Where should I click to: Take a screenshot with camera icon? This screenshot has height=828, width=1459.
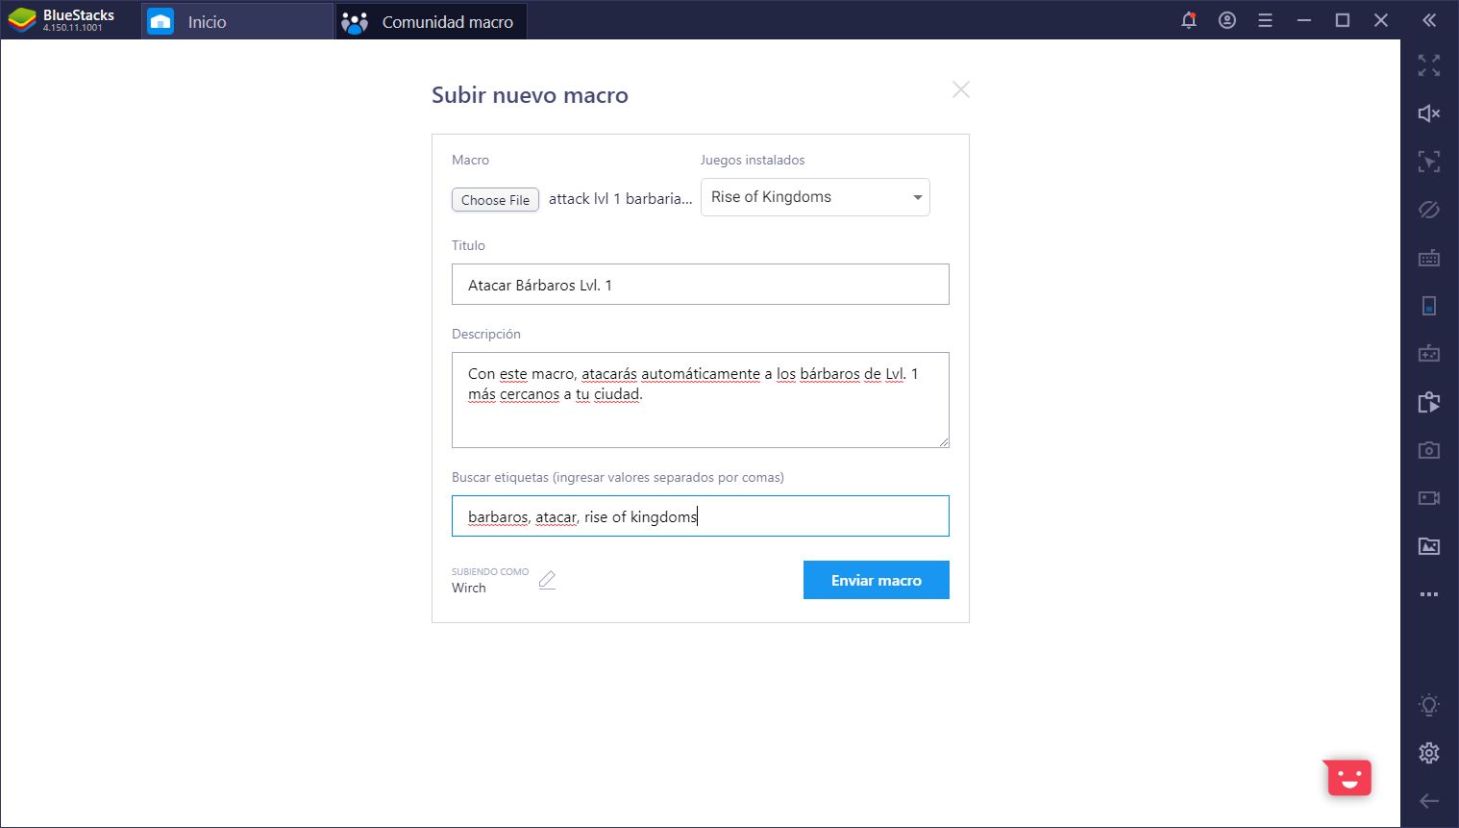coord(1429,450)
